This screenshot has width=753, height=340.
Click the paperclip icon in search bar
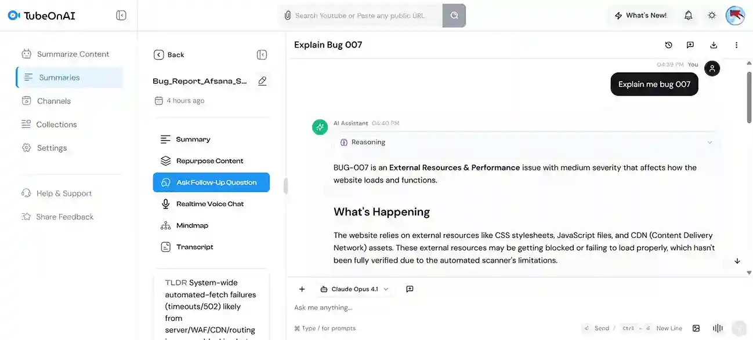287,16
